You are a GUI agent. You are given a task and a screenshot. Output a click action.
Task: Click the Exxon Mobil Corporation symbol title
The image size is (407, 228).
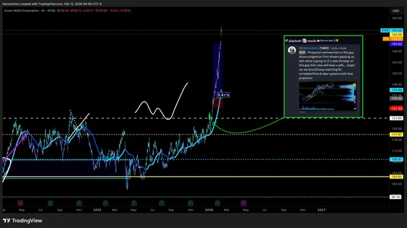[22, 11]
